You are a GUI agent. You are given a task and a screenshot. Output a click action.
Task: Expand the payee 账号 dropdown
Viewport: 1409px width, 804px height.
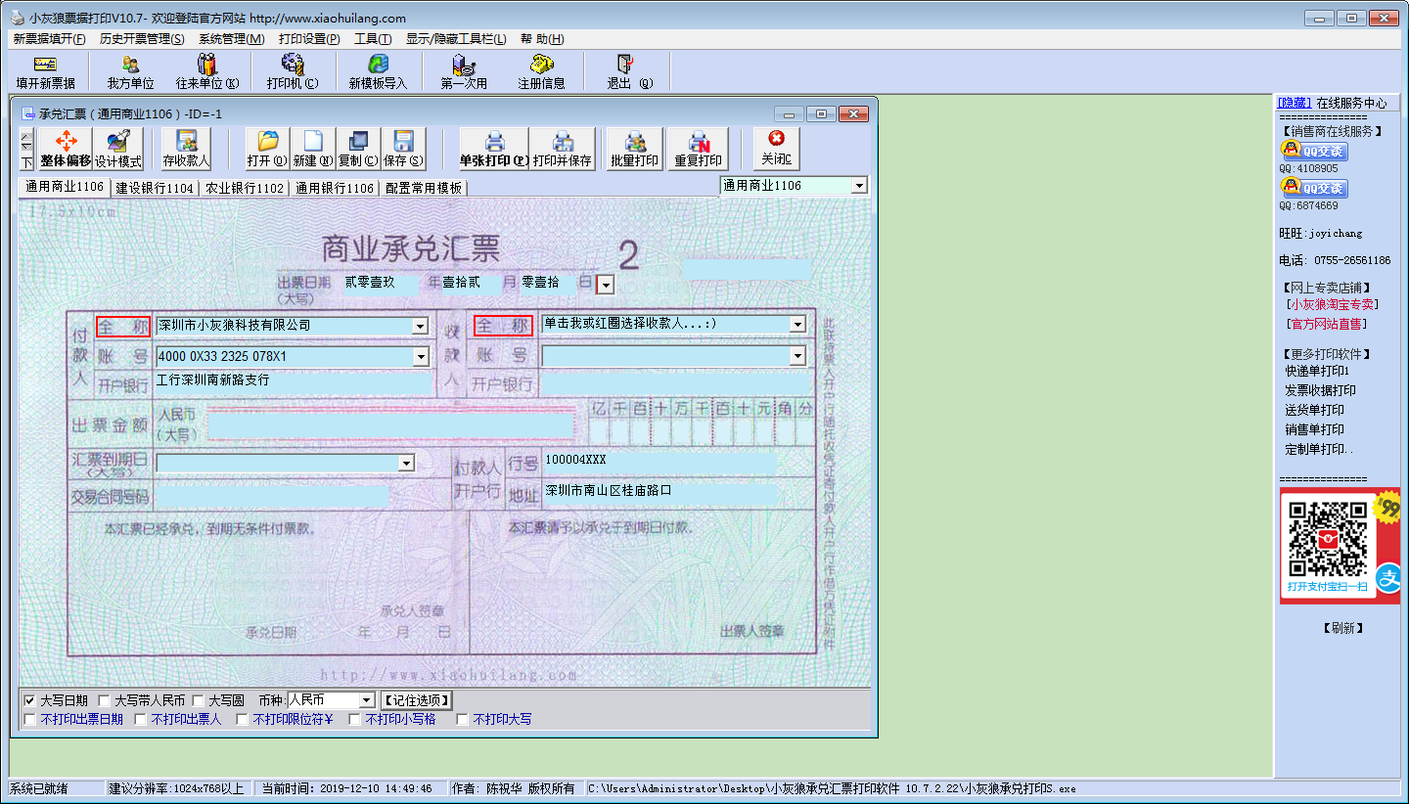[x=797, y=356]
